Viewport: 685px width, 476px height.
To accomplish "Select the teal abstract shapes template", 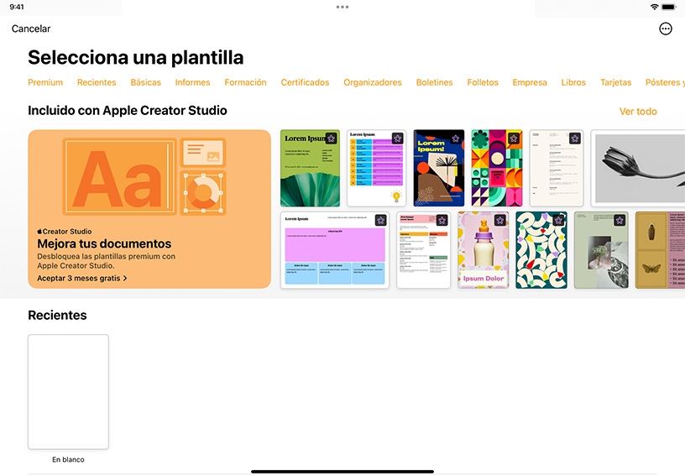I will click(x=541, y=250).
